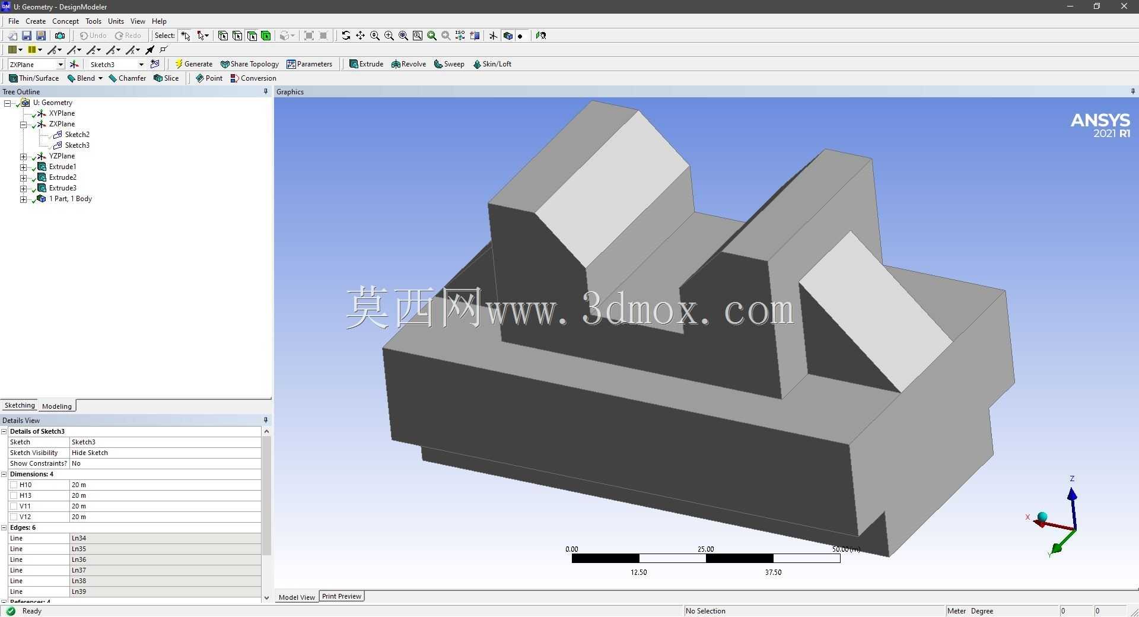Viewport: 1139px width, 617px height.
Task: Tick the H13 dimension checkbox
Action: pyautogui.click(x=14, y=495)
